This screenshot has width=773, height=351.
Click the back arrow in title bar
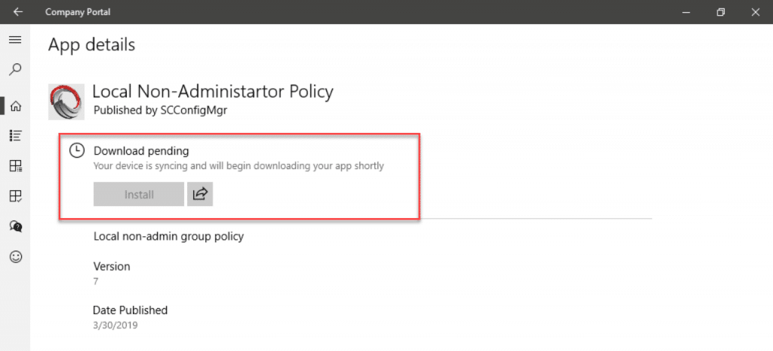click(18, 12)
